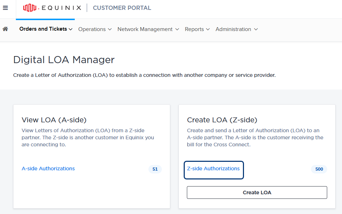Click the Orders and Tickets chevron
This screenshot has width=342, height=214.
(71, 29)
